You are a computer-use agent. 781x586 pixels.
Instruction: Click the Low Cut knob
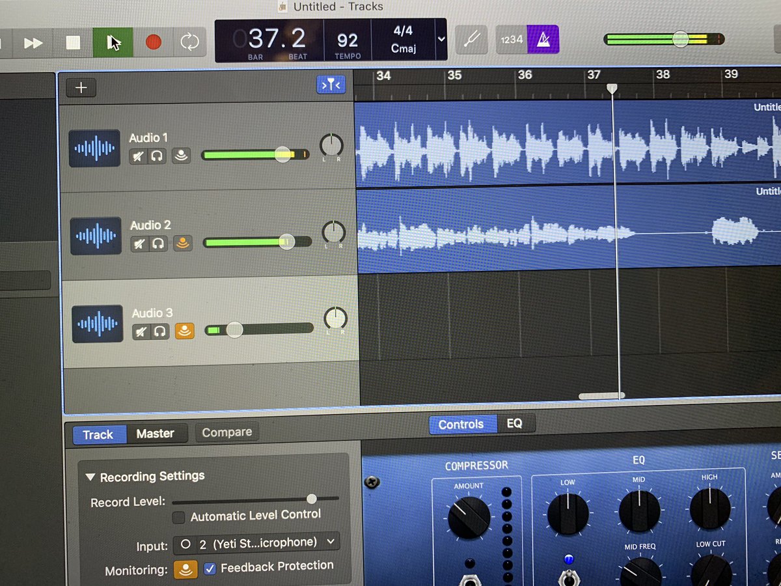pyautogui.click(x=711, y=570)
